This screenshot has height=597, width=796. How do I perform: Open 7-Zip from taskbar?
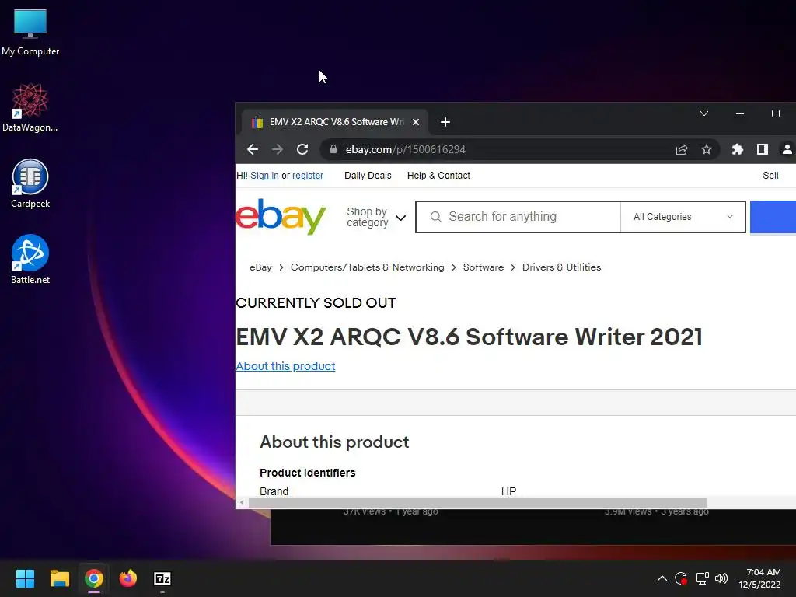(162, 578)
